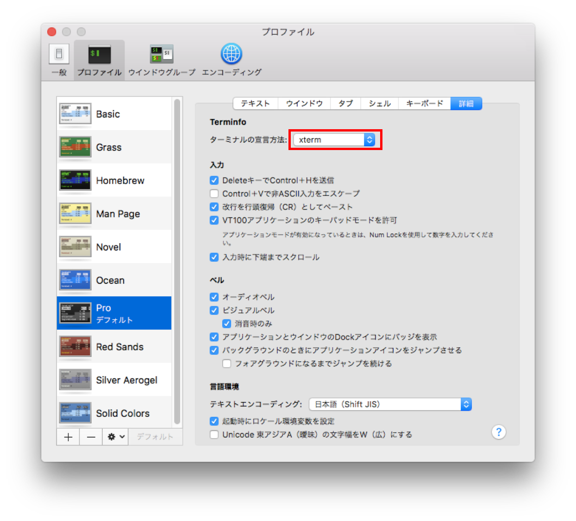The width and height of the screenshot is (576, 521).
Task: Select the Pro profile thumbnail
Action: point(75,314)
